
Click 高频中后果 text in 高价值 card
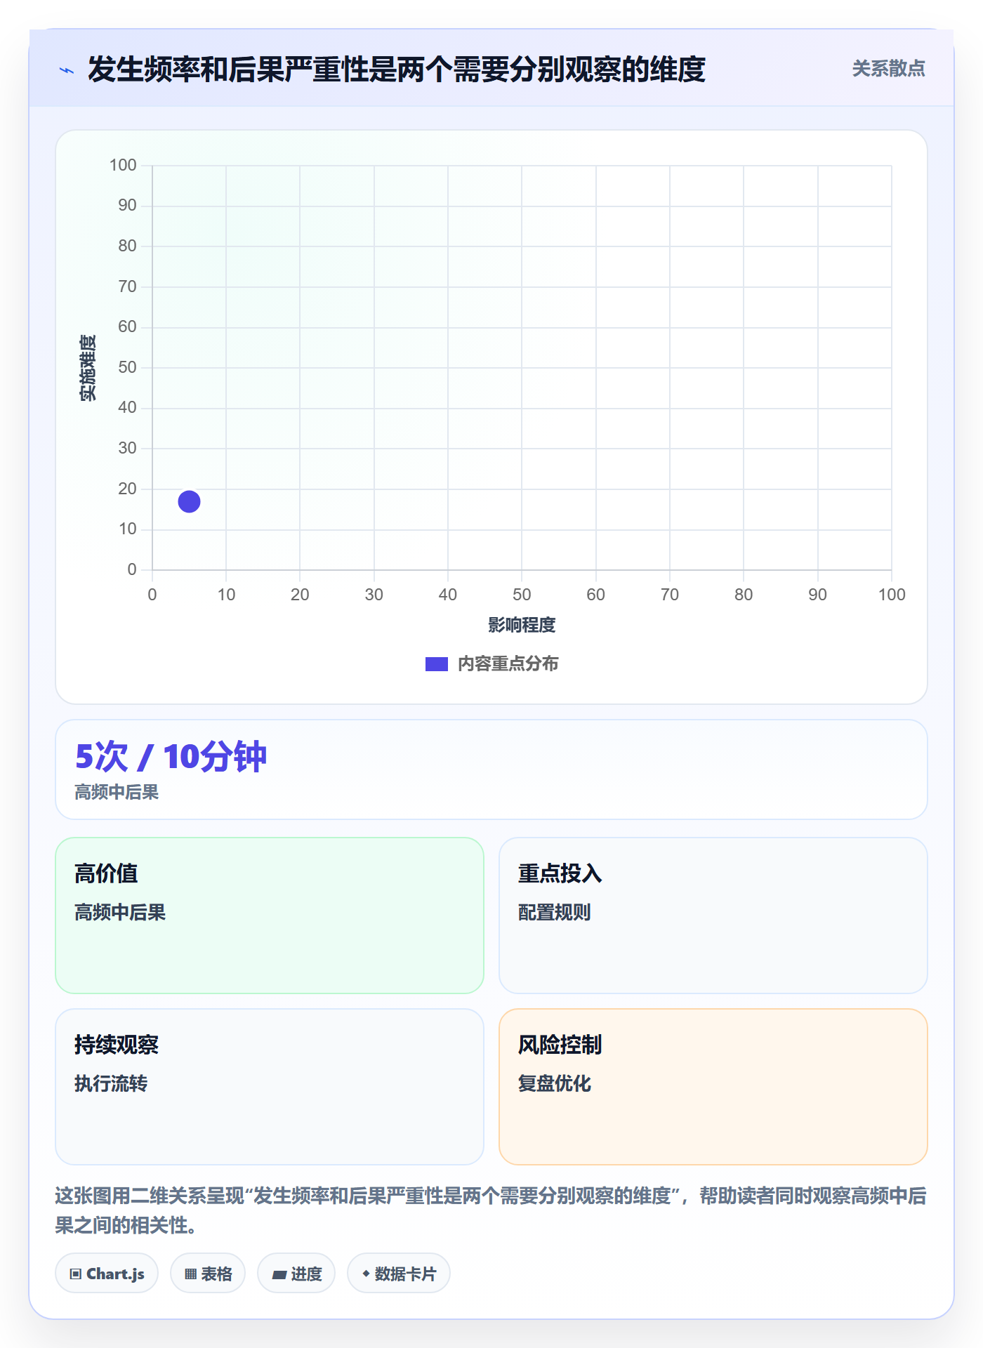120,913
